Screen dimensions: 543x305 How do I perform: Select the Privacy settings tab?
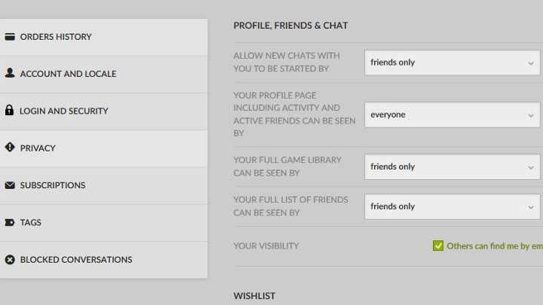(38, 148)
